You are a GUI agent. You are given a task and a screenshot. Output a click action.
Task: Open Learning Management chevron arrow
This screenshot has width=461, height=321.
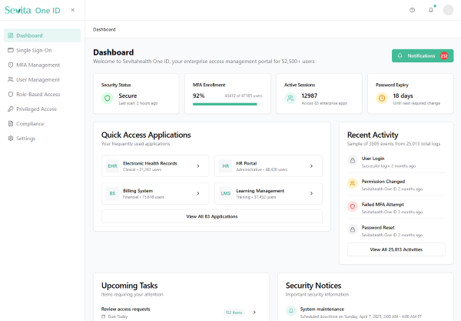point(311,192)
